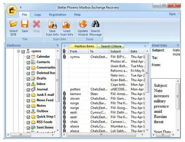Viewport: 185px width, 142px height.
Task: Click the Outbox folder icon
Action: (x=33, y=111)
